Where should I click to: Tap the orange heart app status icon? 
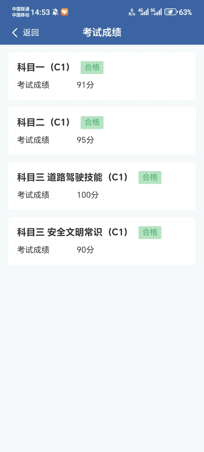(x=65, y=12)
